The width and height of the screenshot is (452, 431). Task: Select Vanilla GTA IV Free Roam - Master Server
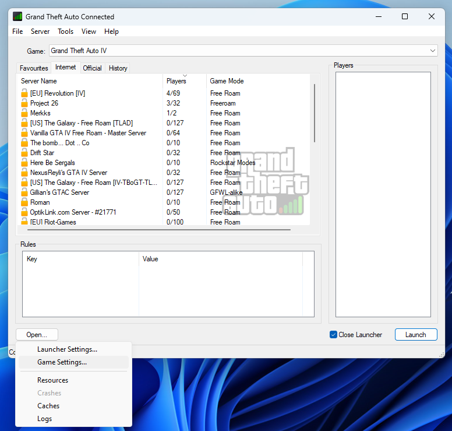point(164,133)
